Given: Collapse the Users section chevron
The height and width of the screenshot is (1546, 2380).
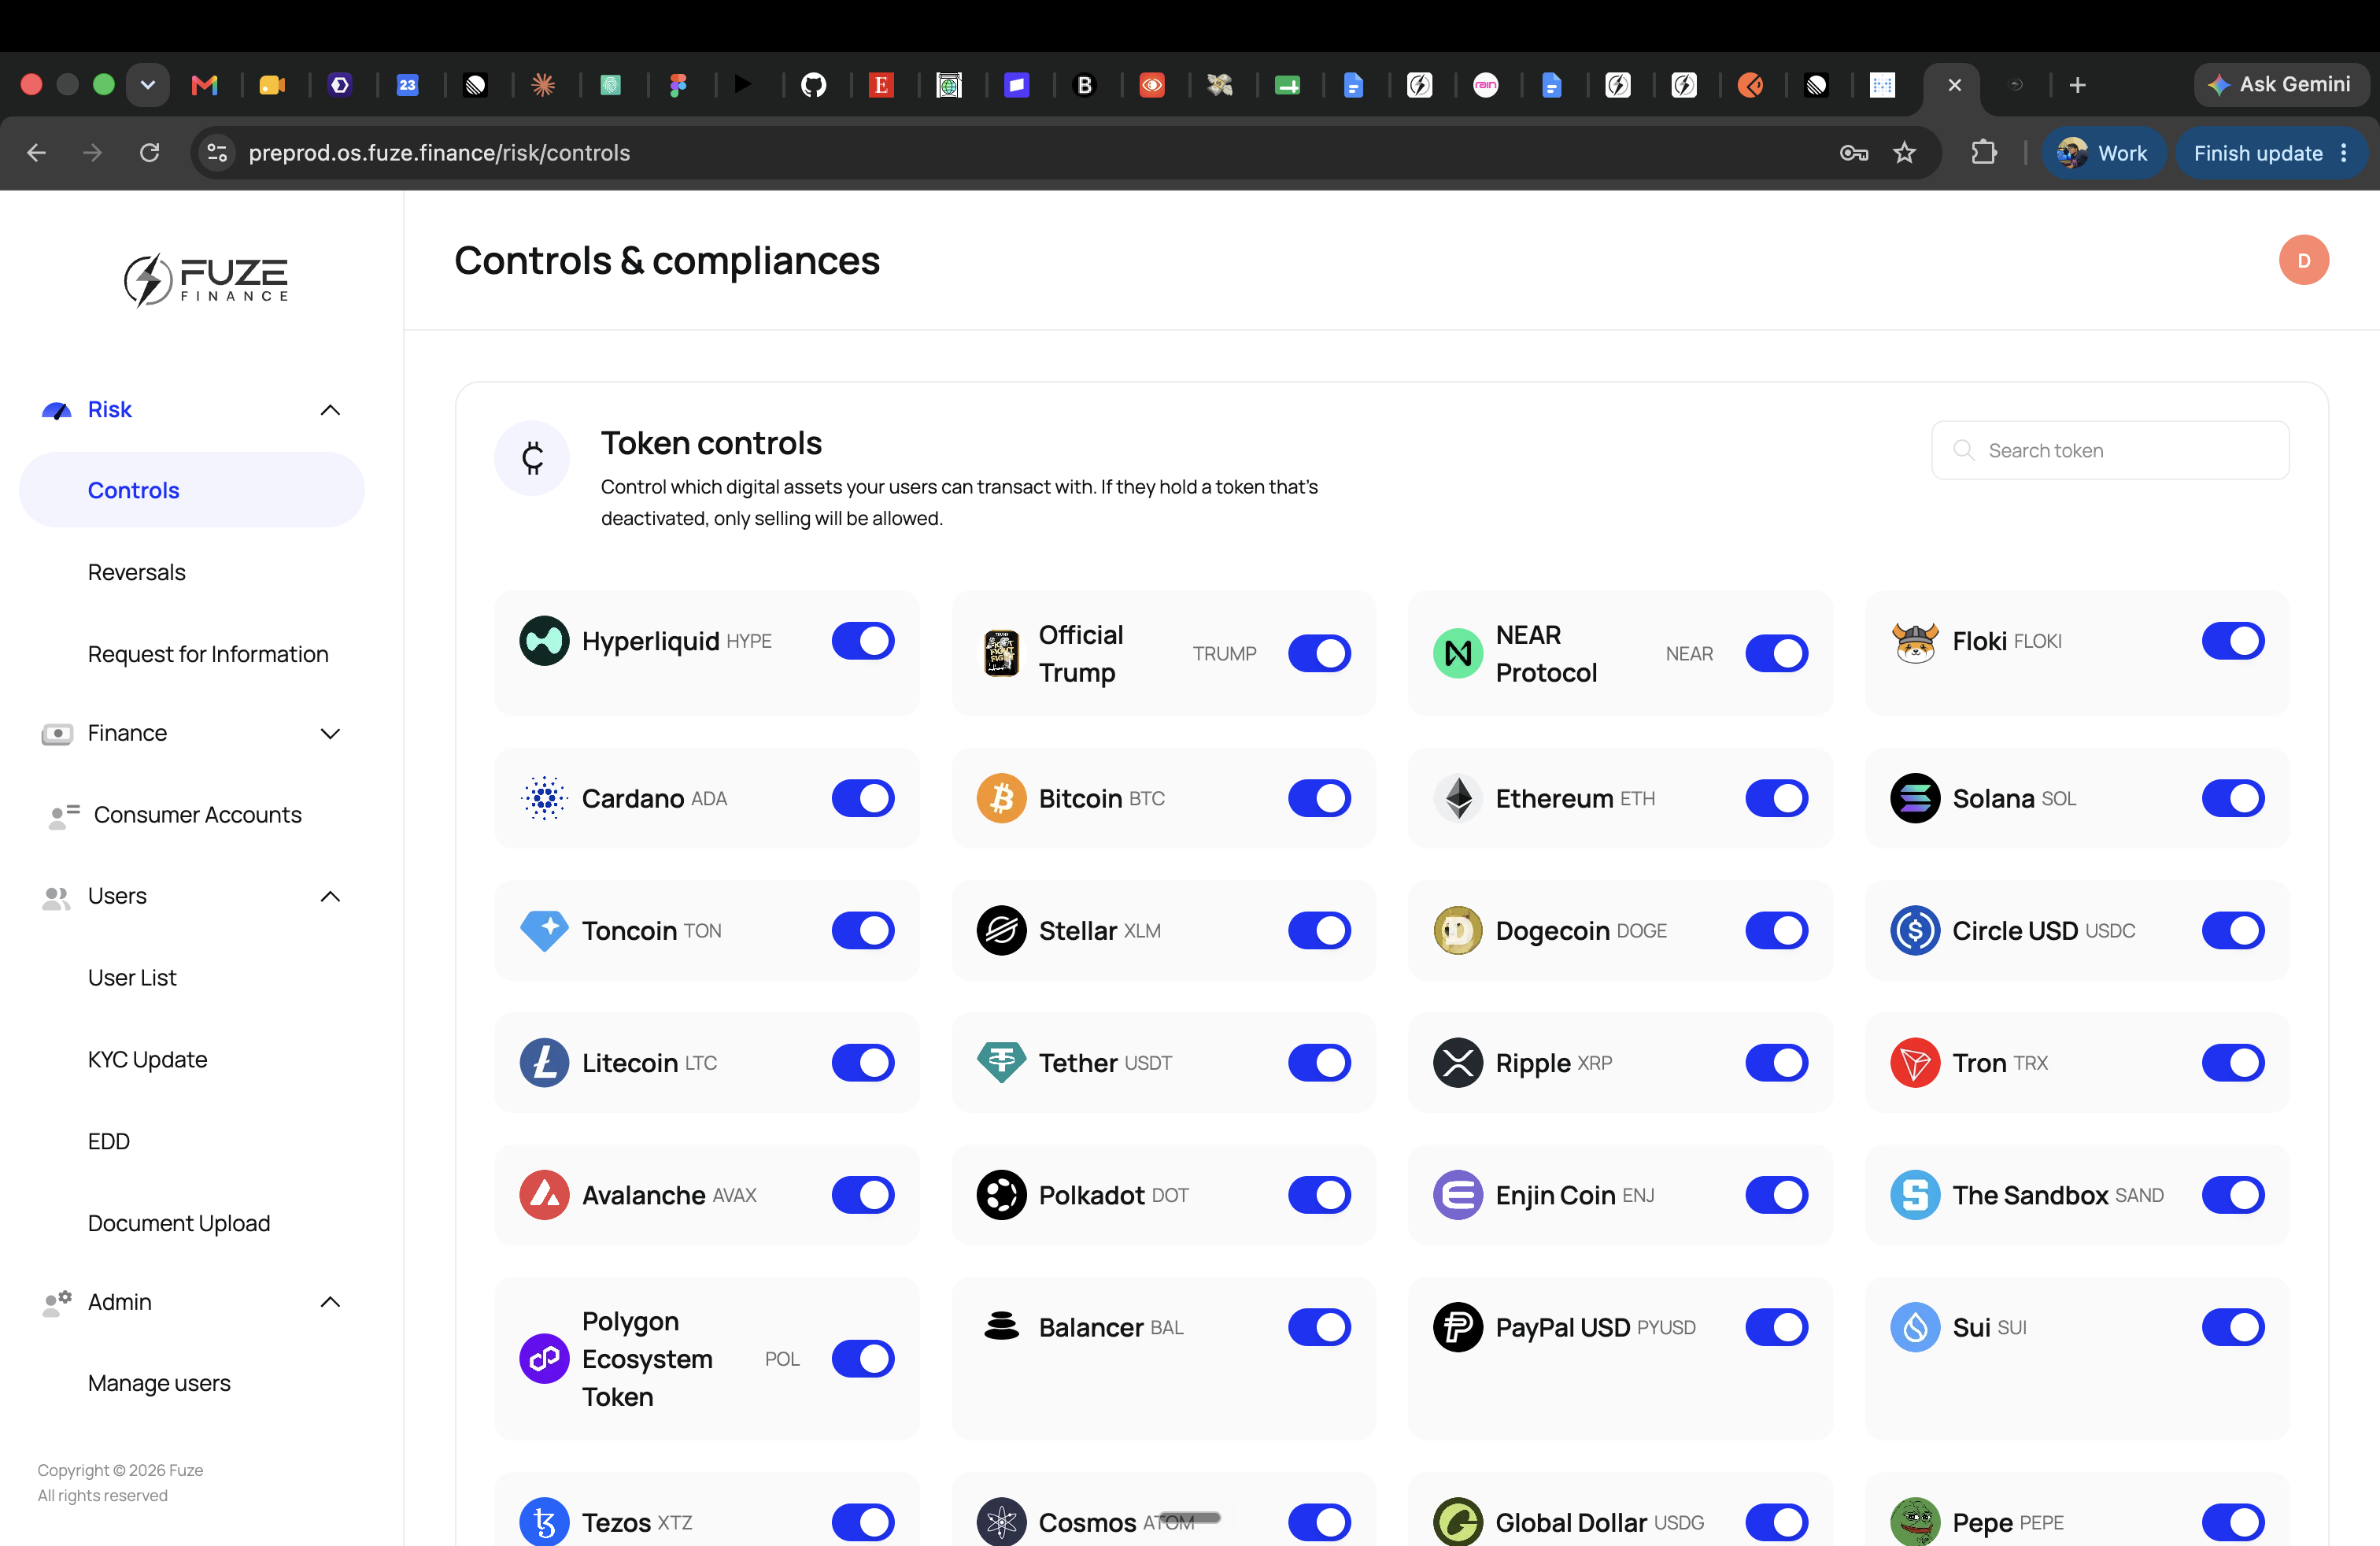Looking at the screenshot, I should [330, 896].
